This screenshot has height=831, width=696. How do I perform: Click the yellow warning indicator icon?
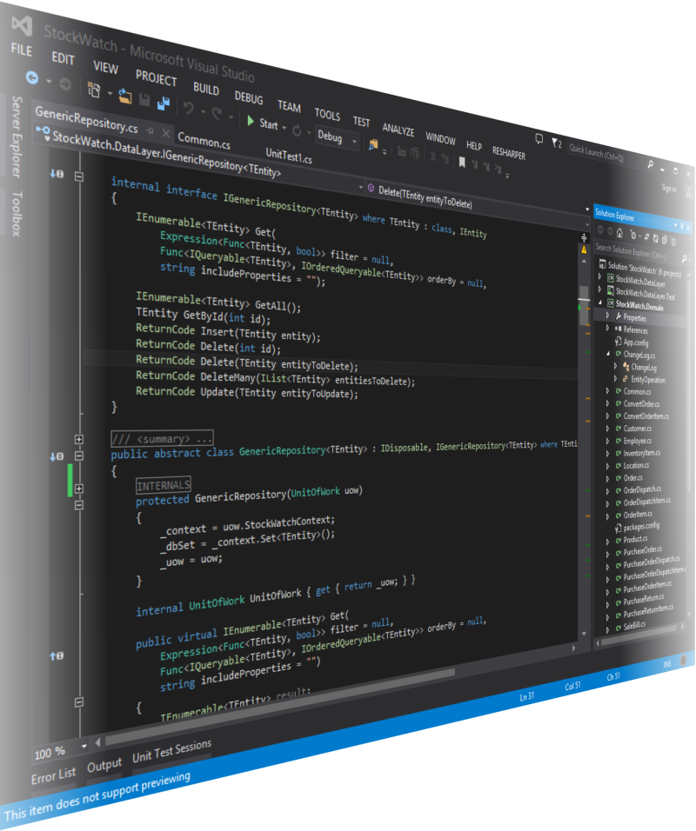pyautogui.click(x=584, y=249)
